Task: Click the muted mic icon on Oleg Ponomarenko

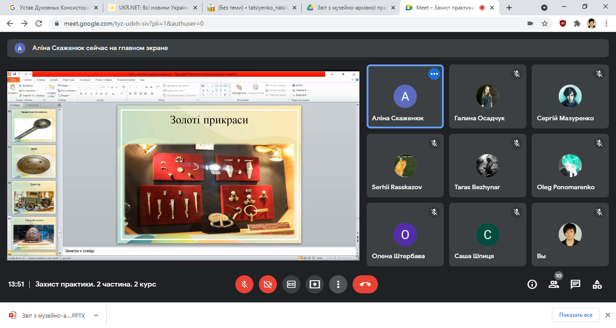Action: pyautogui.click(x=599, y=143)
